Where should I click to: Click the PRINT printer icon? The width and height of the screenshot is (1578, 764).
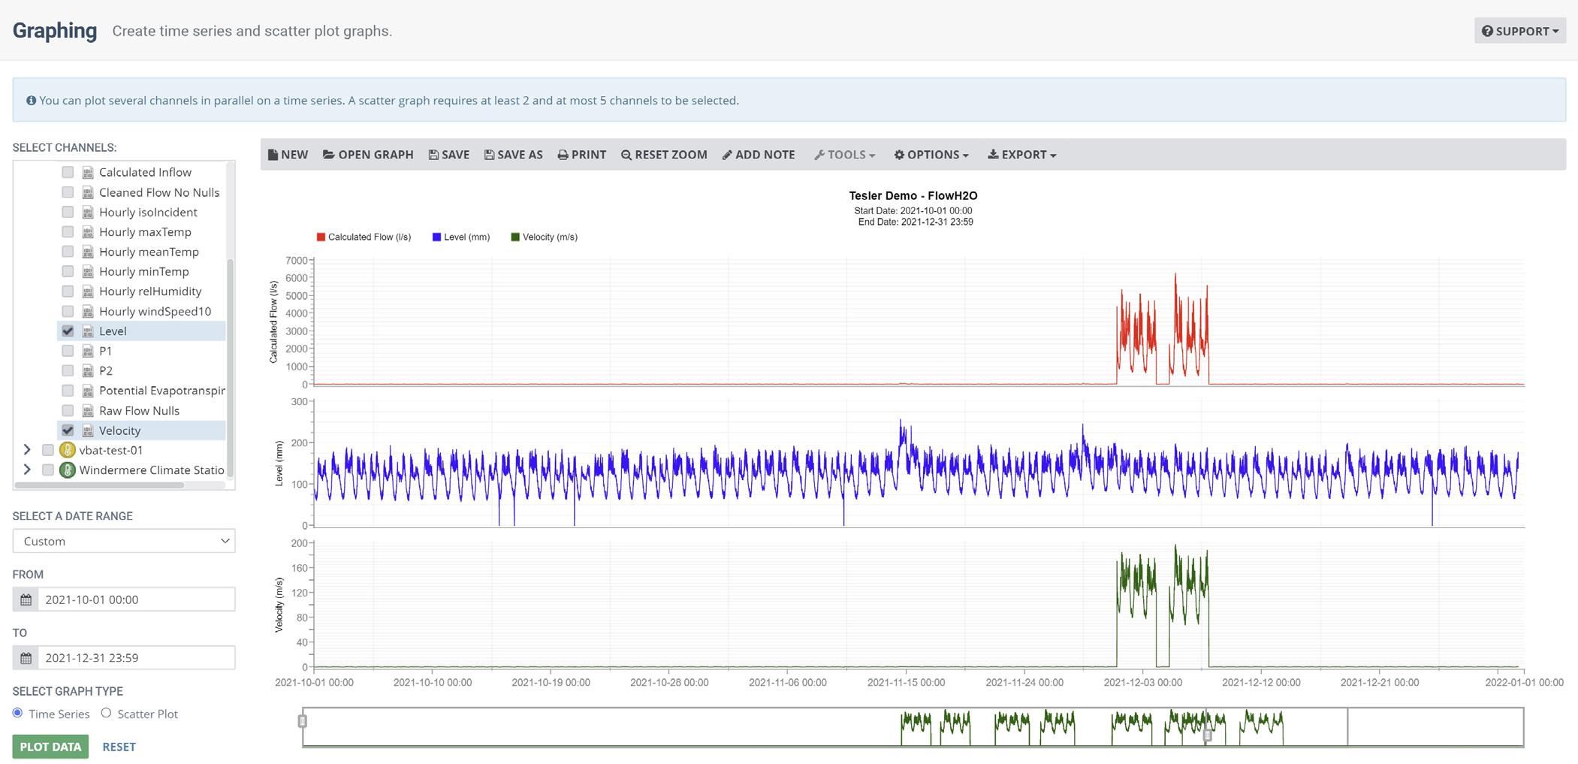pyautogui.click(x=563, y=155)
